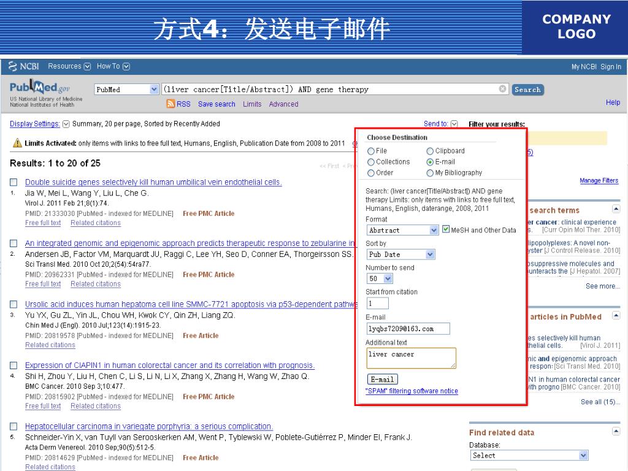628x471 pixels.
Task: Click the See more link under search terms
Action: pyautogui.click(x=602, y=286)
